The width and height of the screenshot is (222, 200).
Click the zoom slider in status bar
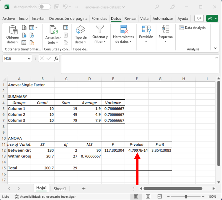point(186,196)
